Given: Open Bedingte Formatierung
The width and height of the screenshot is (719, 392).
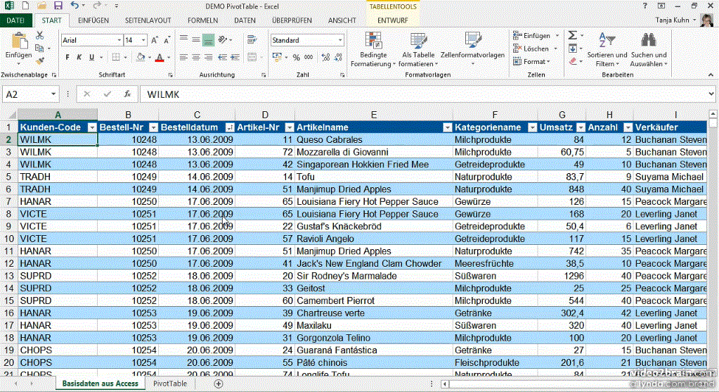Looking at the screenshot, I should coord(373,49).
